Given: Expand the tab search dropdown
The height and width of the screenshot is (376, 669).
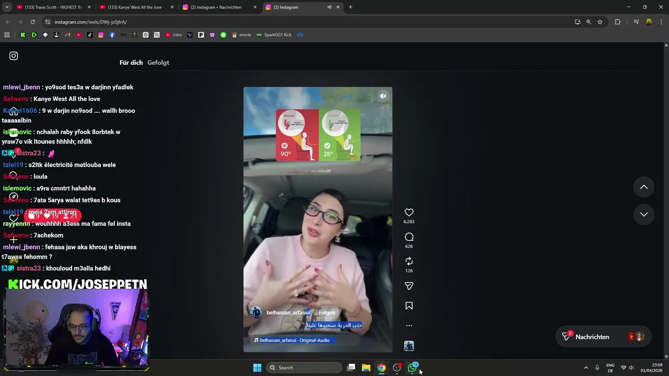Looking at the screenshot, I should pyautogui.click(x=7, y=7).
